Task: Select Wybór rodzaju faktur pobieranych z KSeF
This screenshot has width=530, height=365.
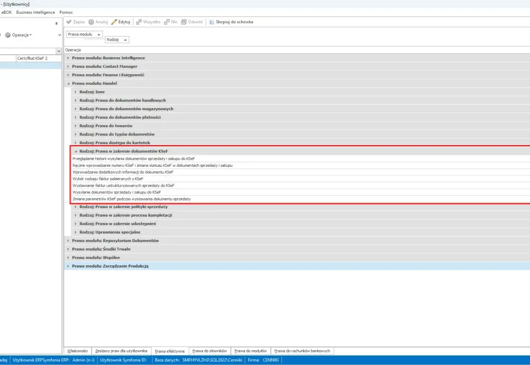Action: [x=301, y=179]
